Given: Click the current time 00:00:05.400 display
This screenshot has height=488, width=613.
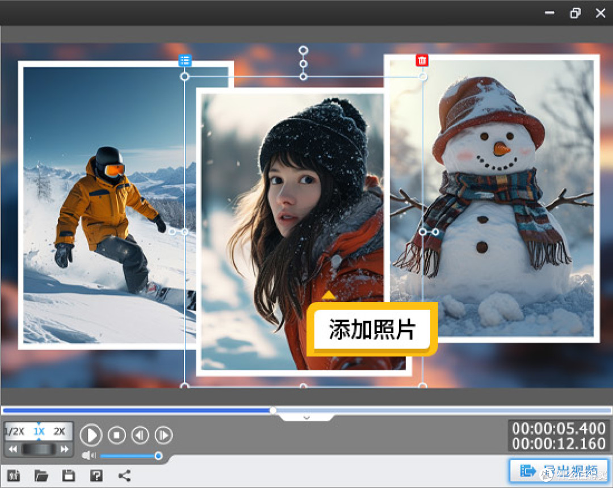Looking at the screenshot, I should click(559, 428).
